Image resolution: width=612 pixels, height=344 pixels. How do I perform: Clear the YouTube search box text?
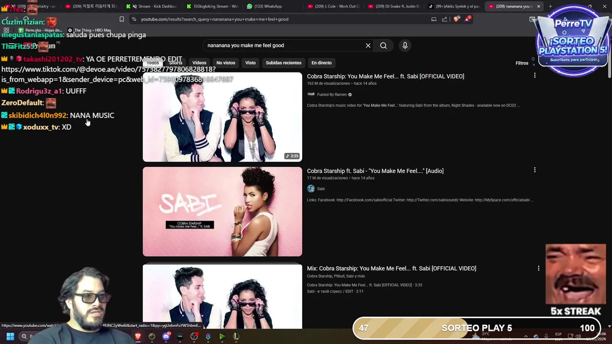click(368, 45)
